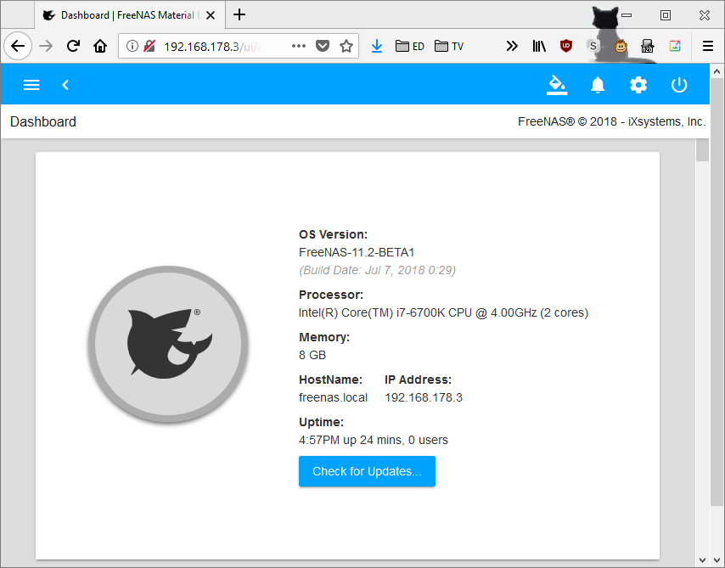
Task: Click the build date line
Action: (377, 270)
